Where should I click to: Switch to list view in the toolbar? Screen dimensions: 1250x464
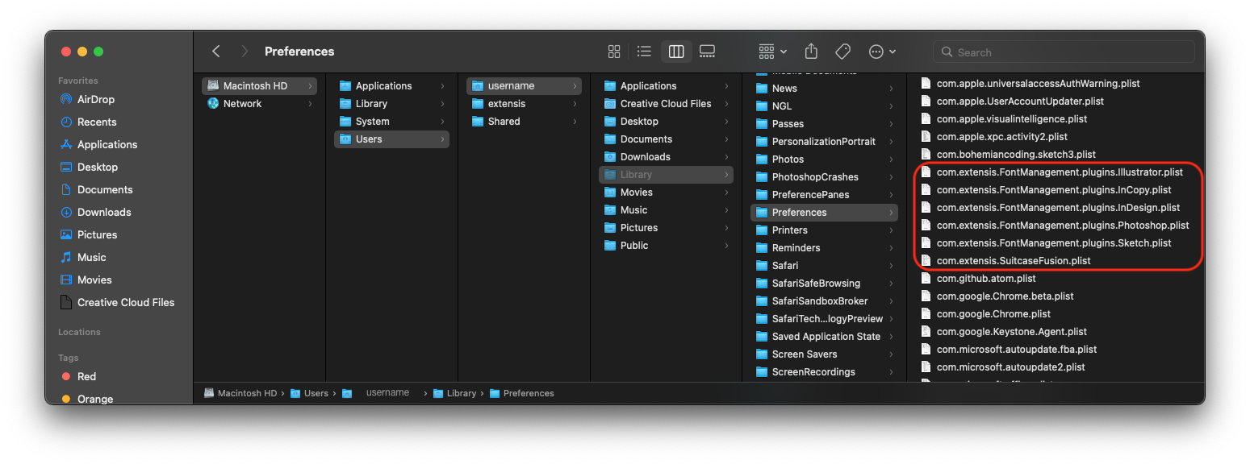[x=644, y=52]
